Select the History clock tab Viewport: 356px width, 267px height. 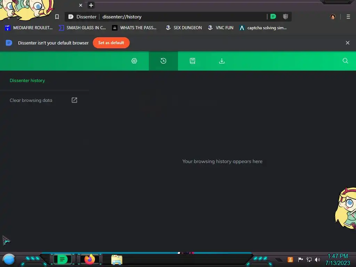pos(163,61)
